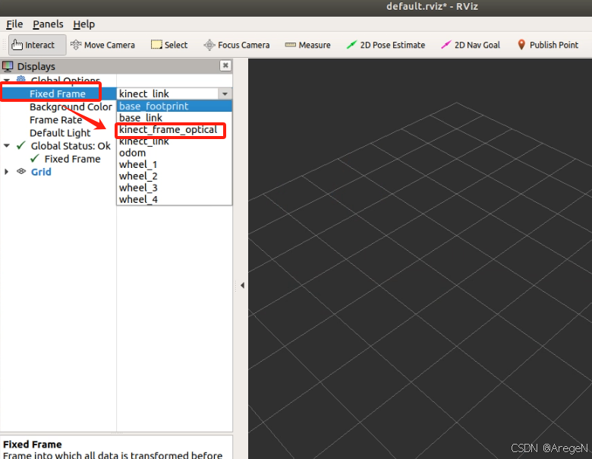Screen dimensions: 592x459
Task: Choose base_link from the frame list
Action: point(174,118)
